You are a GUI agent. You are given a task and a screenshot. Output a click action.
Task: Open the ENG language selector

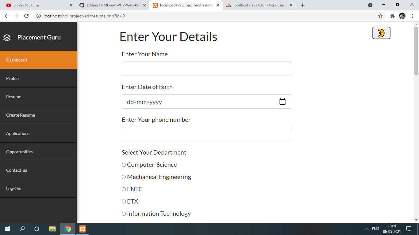(375, 229)
